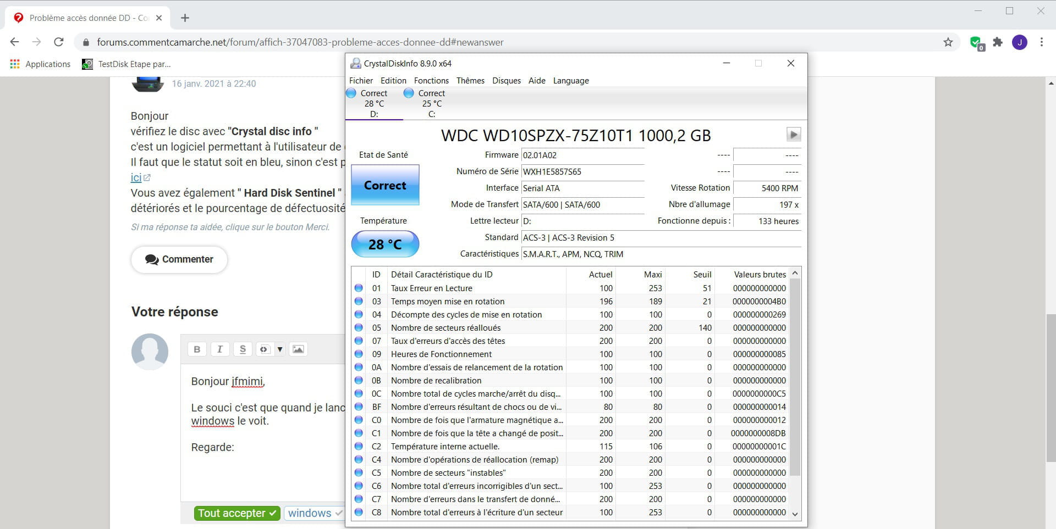Reload the page in Chrome

pyautogui.click(x=59, y=42)
